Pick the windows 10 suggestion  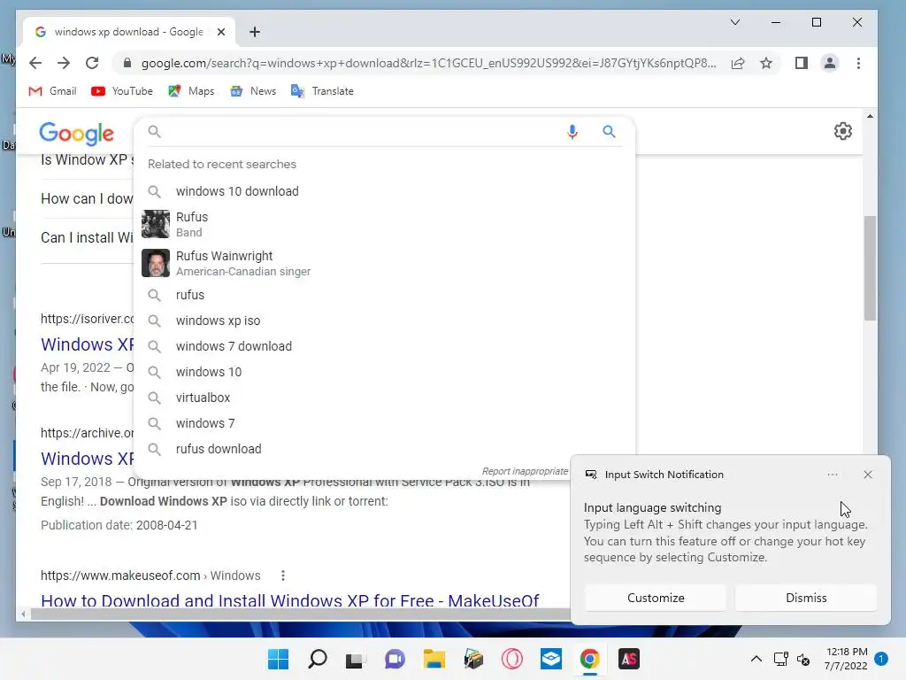[x=384, y=372]
